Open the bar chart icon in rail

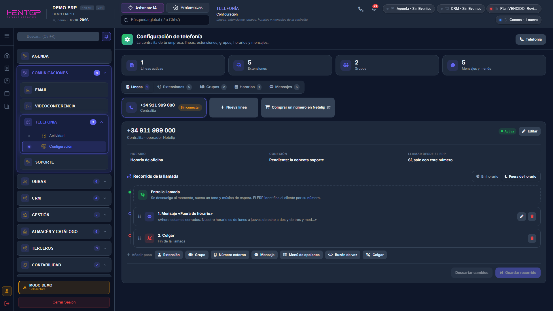tap(7, 106)
